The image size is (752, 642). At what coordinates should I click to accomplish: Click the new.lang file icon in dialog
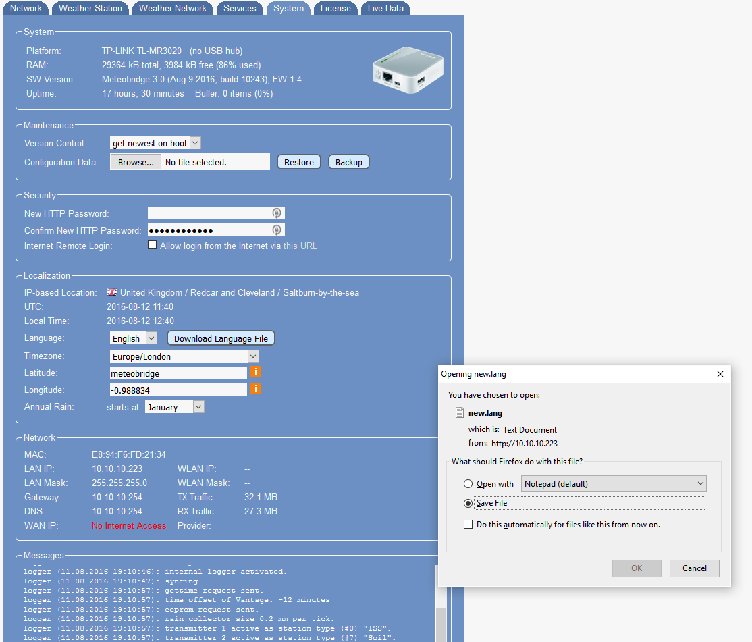[x=460, y=413]
